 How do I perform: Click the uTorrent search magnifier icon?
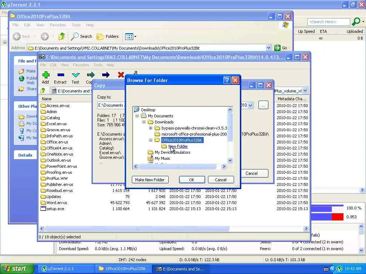click(x=356, y=22)
